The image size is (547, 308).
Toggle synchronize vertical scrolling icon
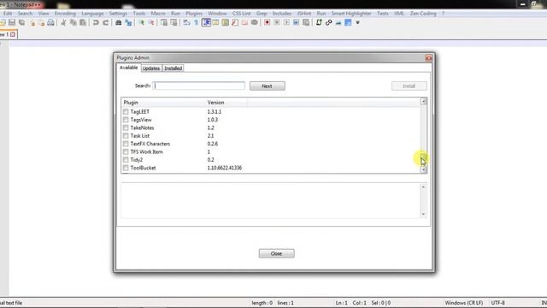164,23
